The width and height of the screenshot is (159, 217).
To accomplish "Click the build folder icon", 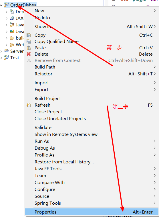I will (12, 38).
